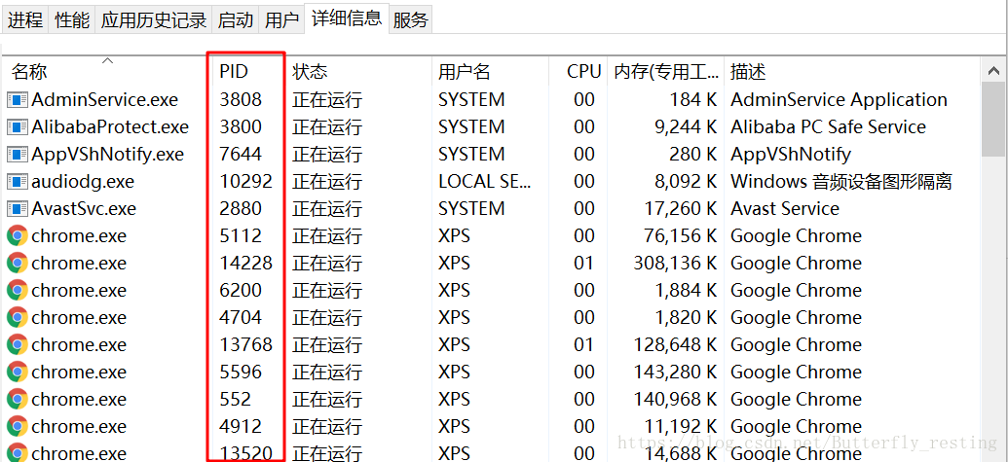Image resolution: width=1008 pixels, height=462 pixels.
Task: Select the AdminService.exe process name
Action: pos(105,100)
